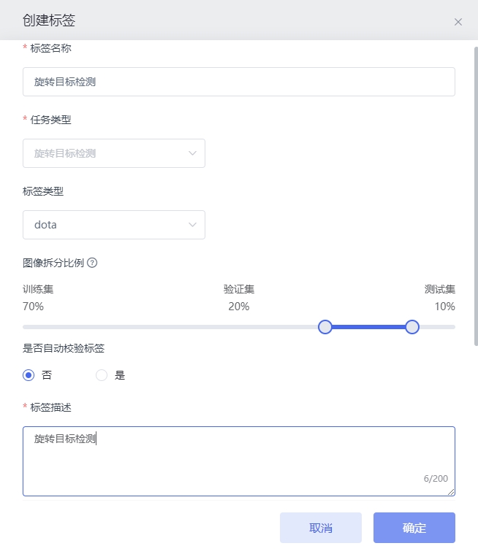Screen dimensions: 478x554
Task: Click the 标签名称 input field
Action: pyautogui.click(x=239, y=82)
